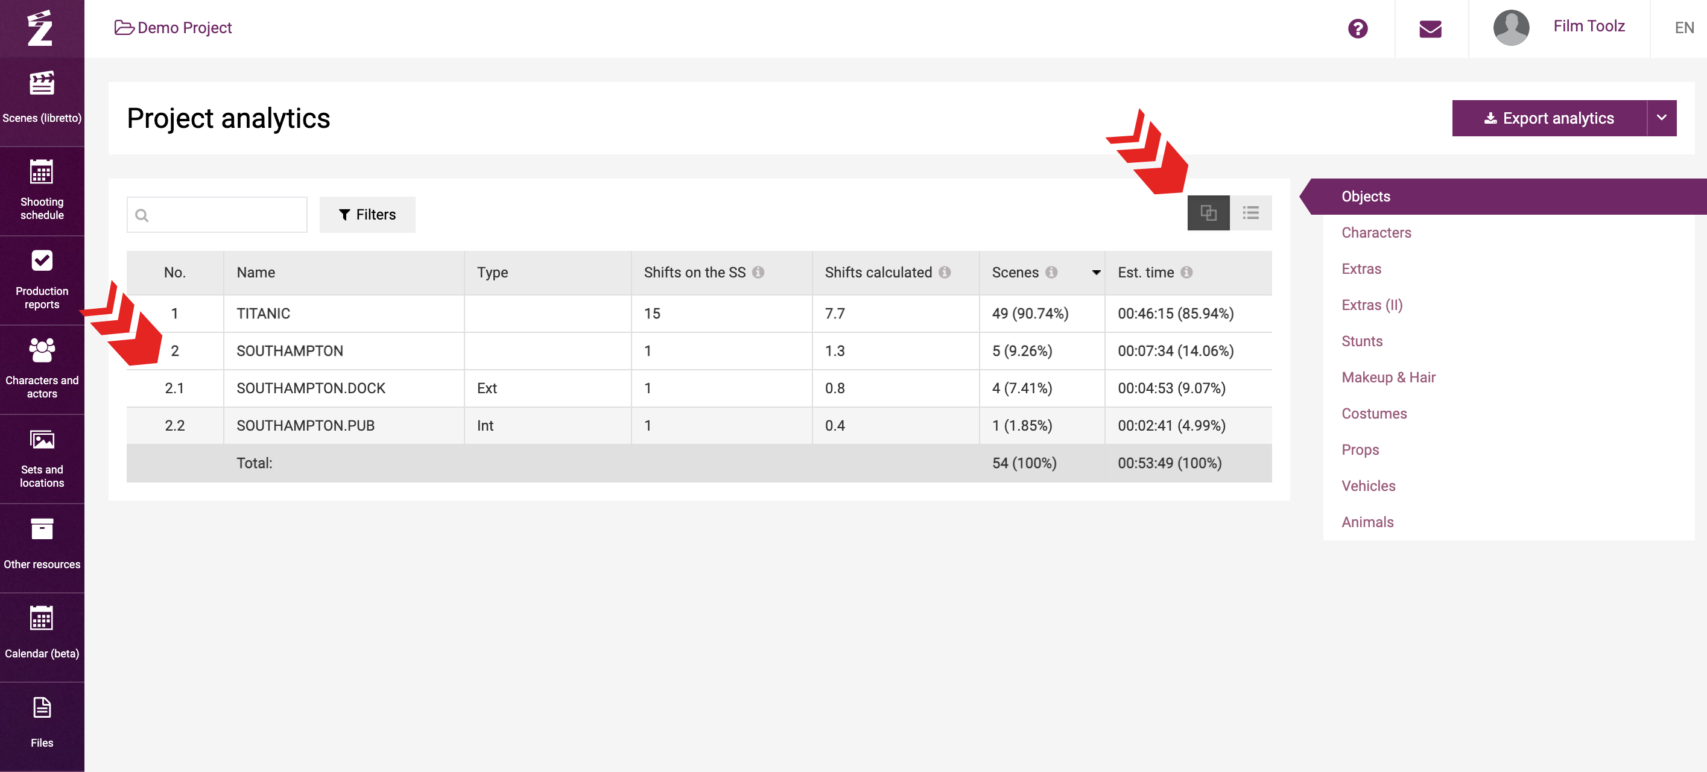1707x772 pixels.
Task: Select the Vehicles analytics tab
Action: [x=1369, y=486]
